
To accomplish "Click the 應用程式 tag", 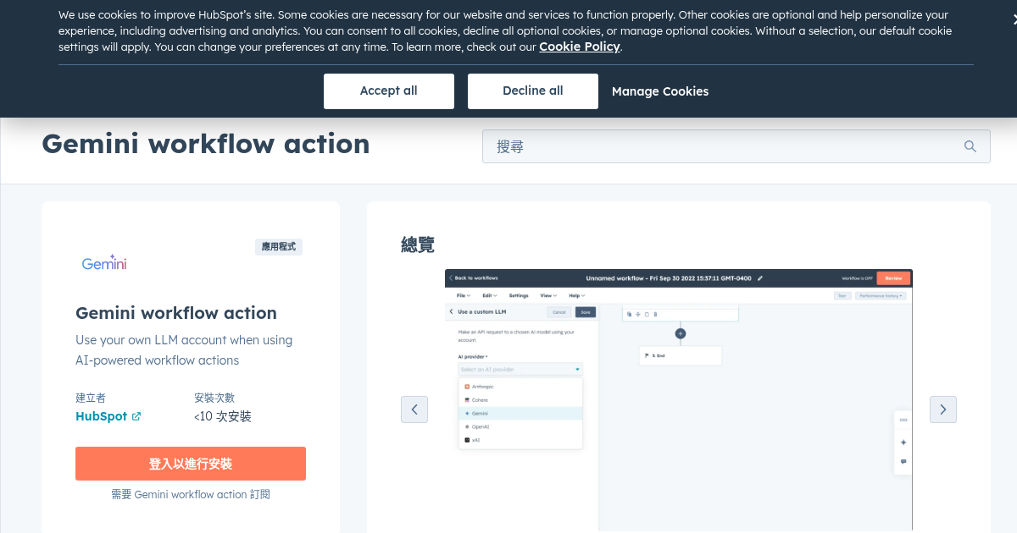I will pyautogui.click(x=279, y=247).
